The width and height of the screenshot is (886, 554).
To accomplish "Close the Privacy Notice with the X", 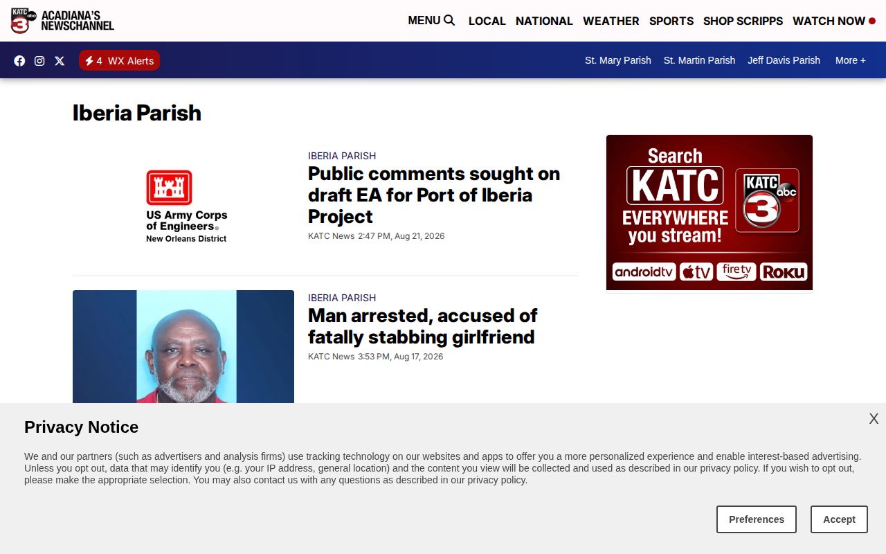I will tap(874, 419).
